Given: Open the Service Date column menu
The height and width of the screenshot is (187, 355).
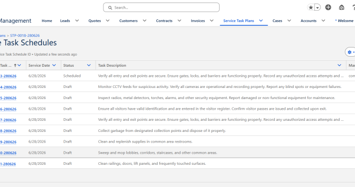Looking at the screenshot, I should tap(54, 65).
